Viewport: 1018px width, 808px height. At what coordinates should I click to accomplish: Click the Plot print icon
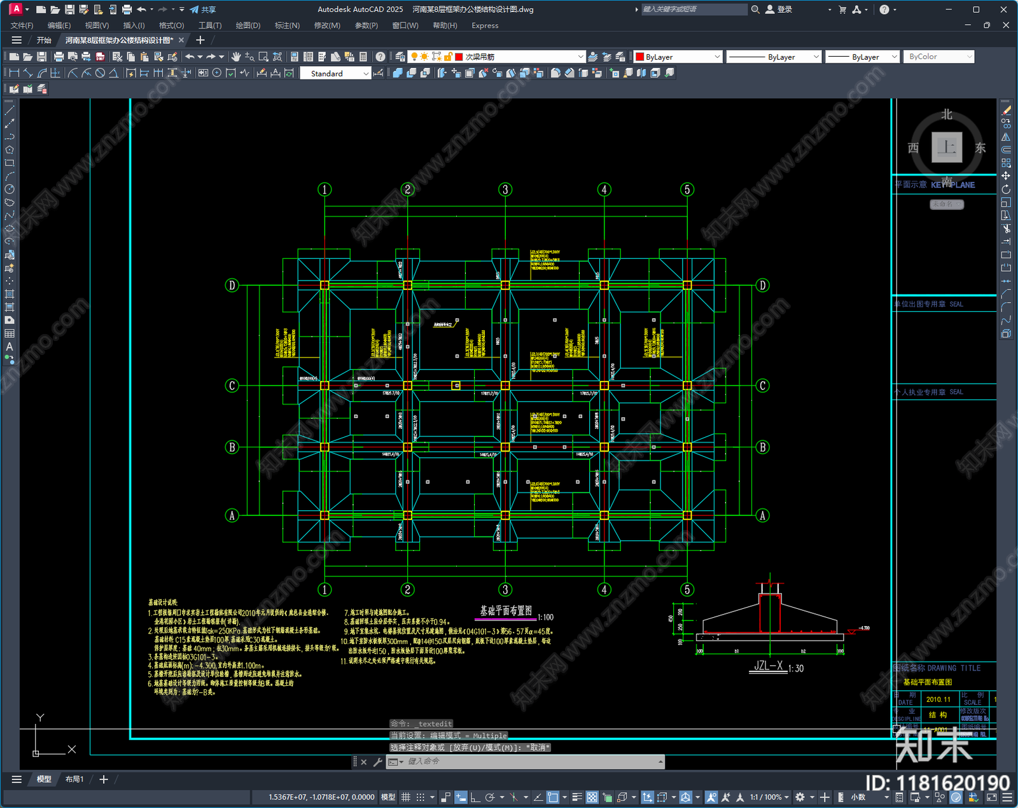[x=59, y=57]
